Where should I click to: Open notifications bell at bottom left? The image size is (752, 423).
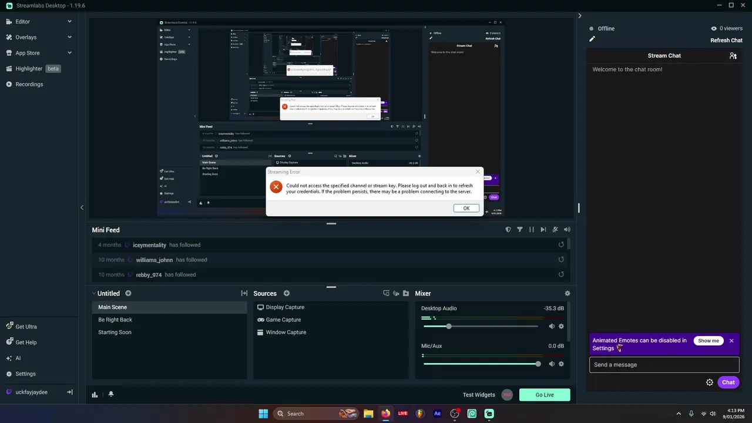111,394
